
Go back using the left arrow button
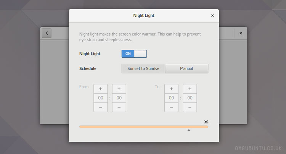pos(47,33)
